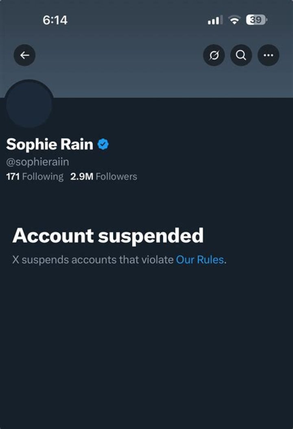Open search from the profile header
Viewport: 293px width, 429px height.
pyautogui.click(x=241, y=55)
